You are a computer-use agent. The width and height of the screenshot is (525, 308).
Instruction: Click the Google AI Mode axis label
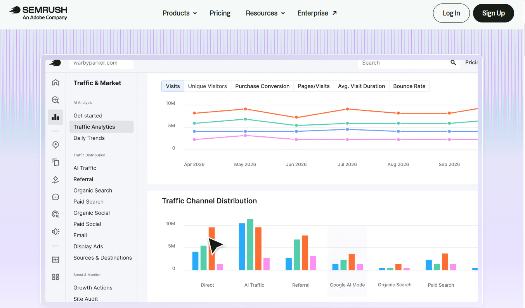tap(347, 285)
